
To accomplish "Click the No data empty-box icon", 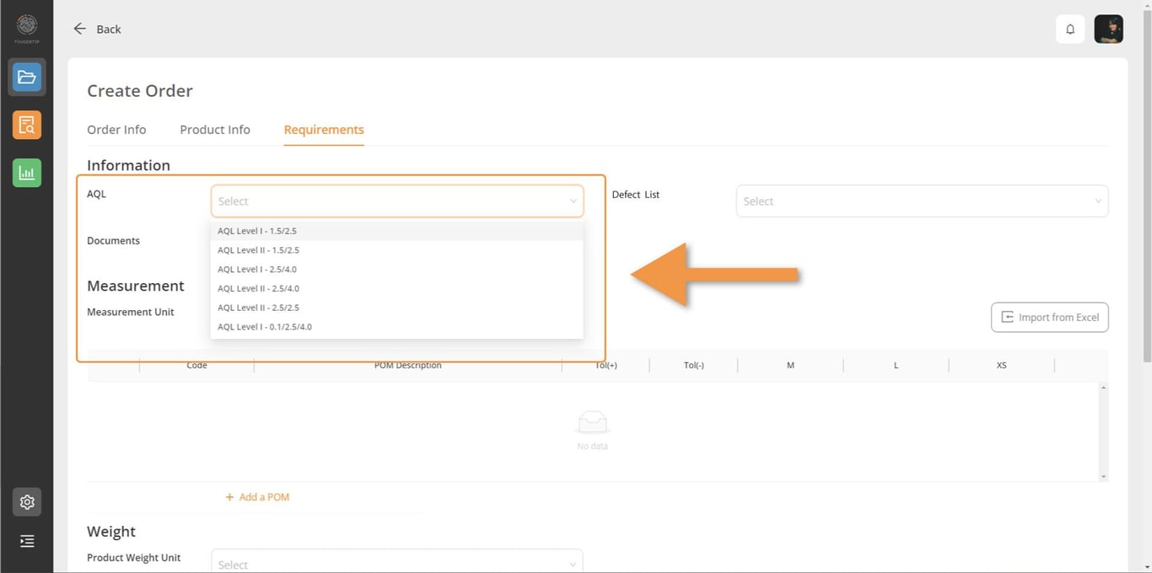I will coord(592,423).
